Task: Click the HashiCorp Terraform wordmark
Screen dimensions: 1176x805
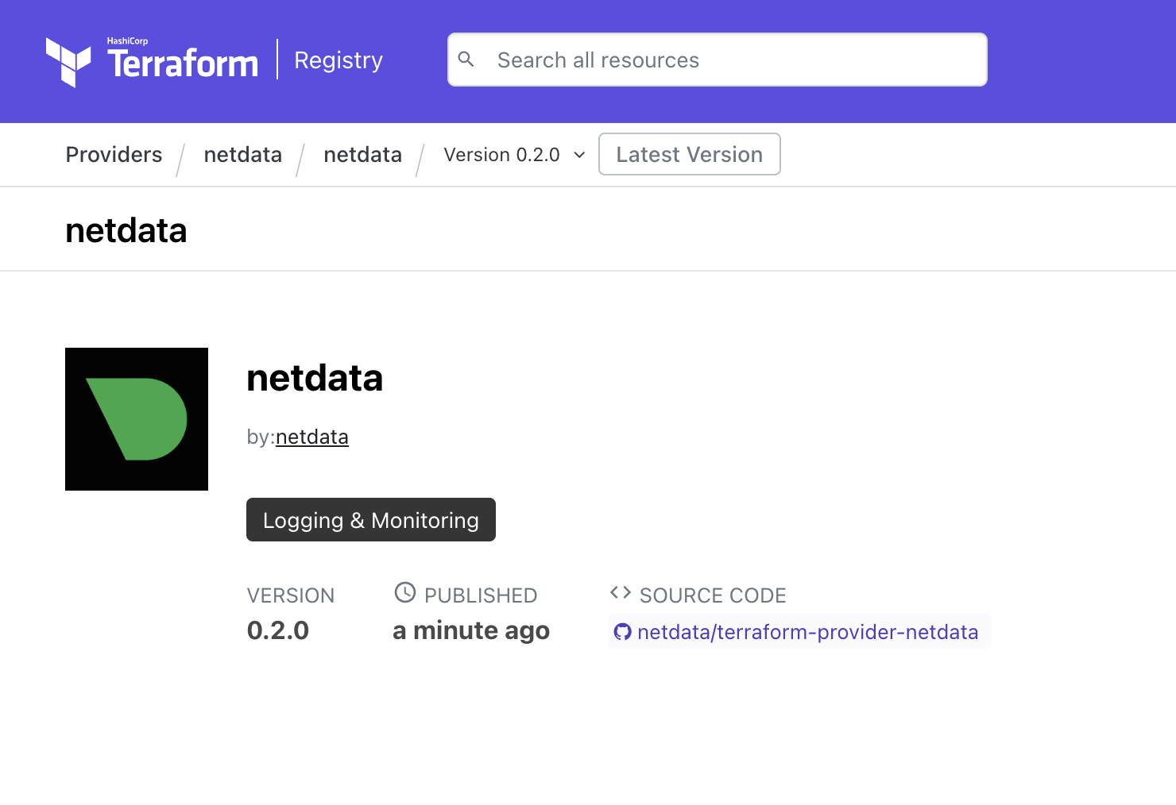Action: pyautogui.click(x=183, y=61)
